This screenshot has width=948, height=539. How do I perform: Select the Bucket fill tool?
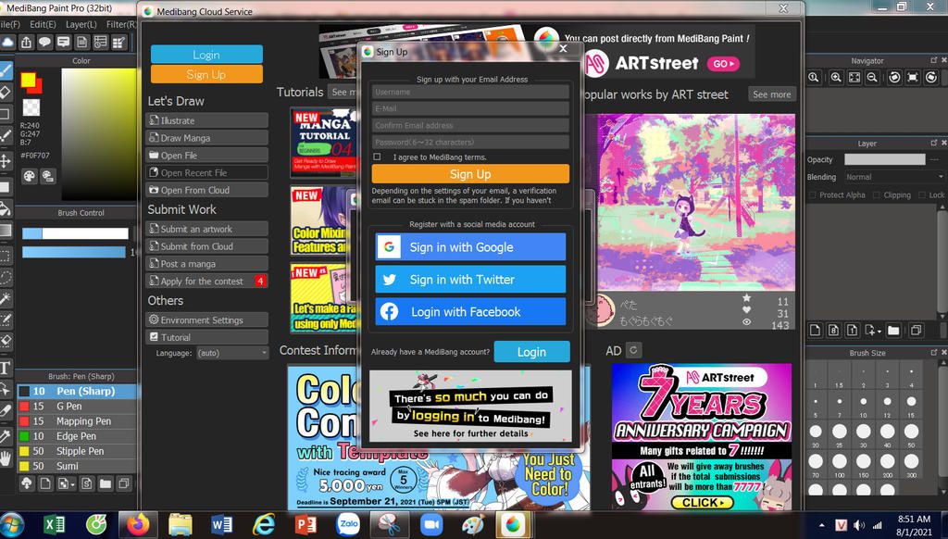pos(5,208)
